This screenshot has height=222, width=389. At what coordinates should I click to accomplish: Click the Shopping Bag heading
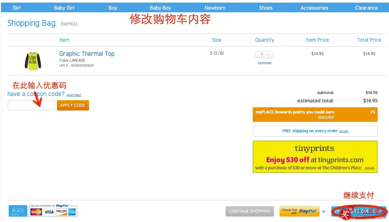[31, 23]
